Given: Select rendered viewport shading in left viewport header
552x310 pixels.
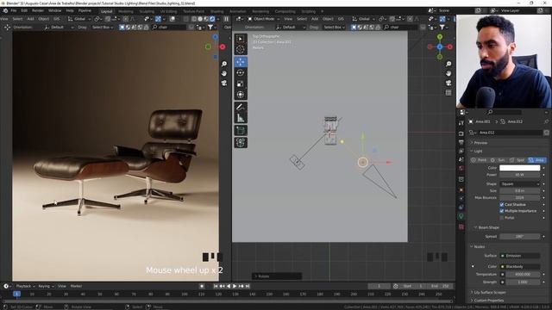Looking at the screenshot, I should (x=212, y=19).
